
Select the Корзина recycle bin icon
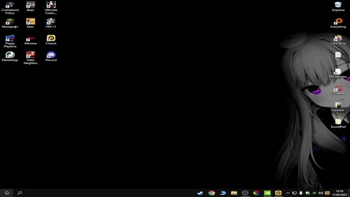338,6
